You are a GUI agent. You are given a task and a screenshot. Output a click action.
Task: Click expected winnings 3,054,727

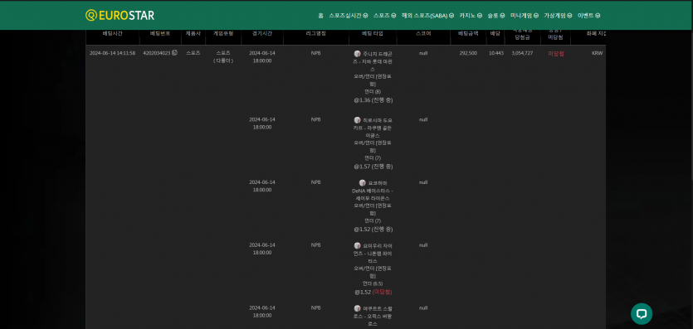522,53
